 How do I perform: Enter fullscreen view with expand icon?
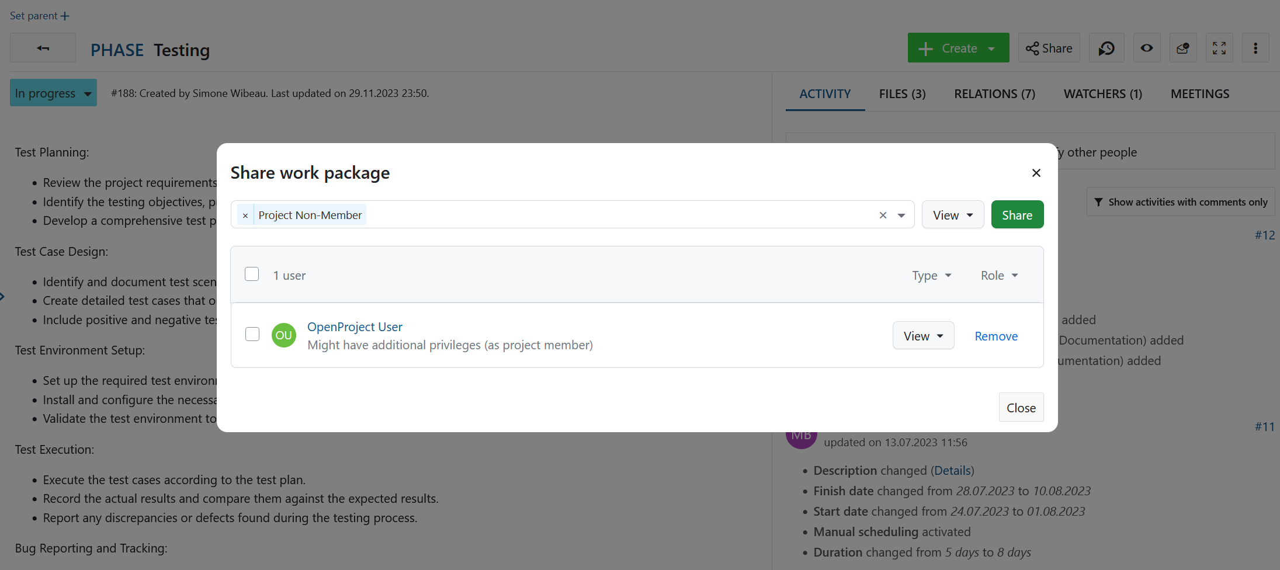(1219, 48)
